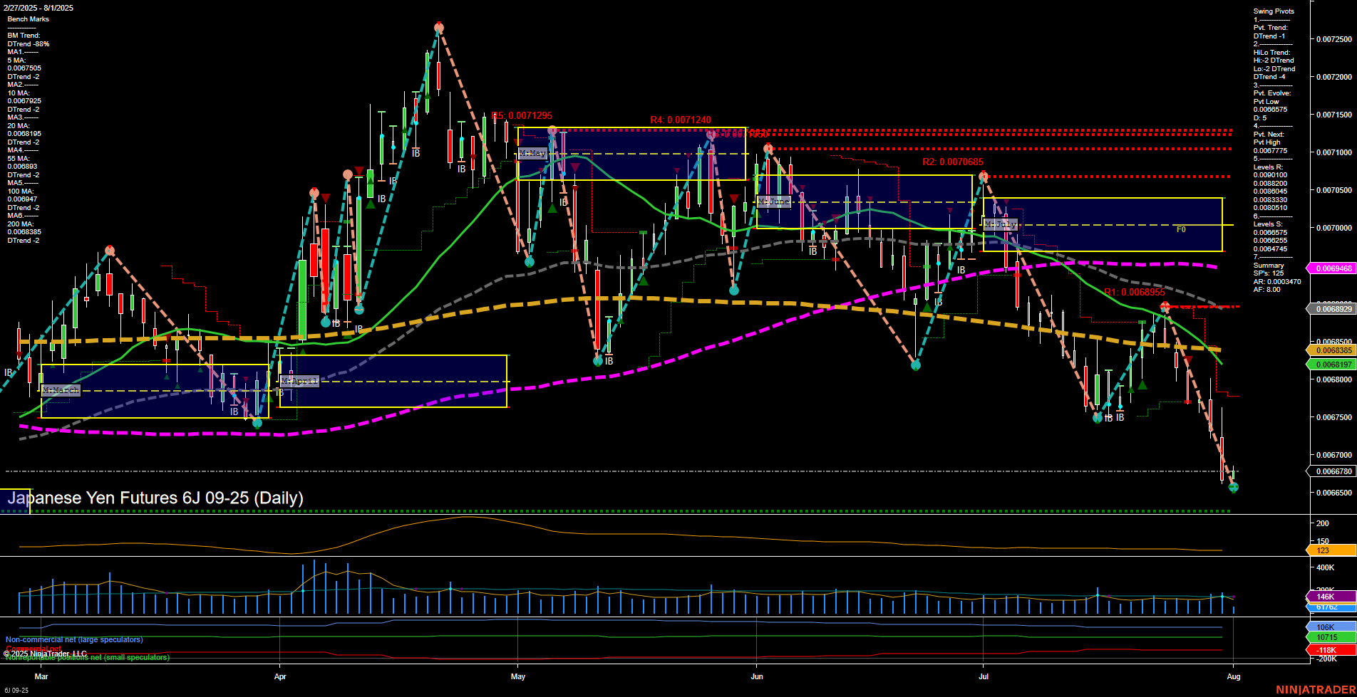Click the 0.0067500 price axis label
This screenshot has width=1357, height=697.
pos(1334,417)
